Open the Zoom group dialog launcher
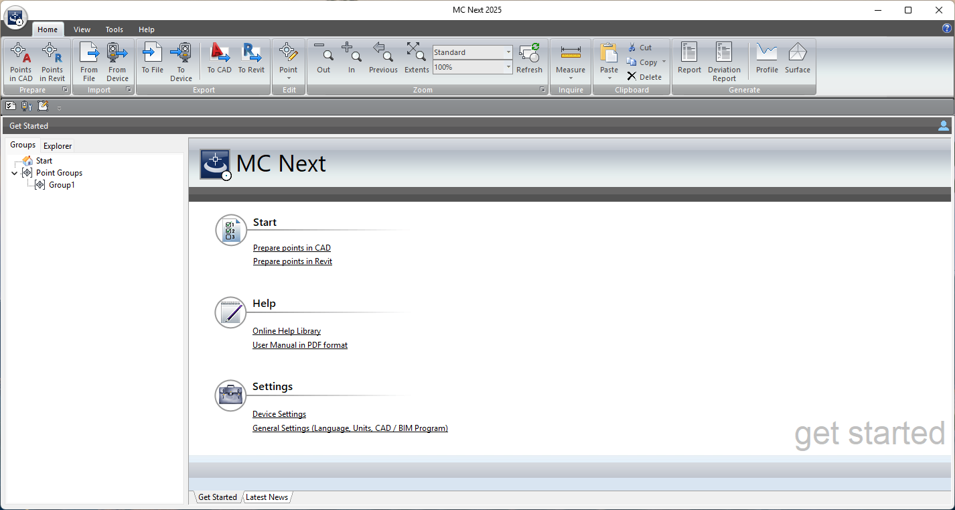The image size is (955, 510). (542, 90)
